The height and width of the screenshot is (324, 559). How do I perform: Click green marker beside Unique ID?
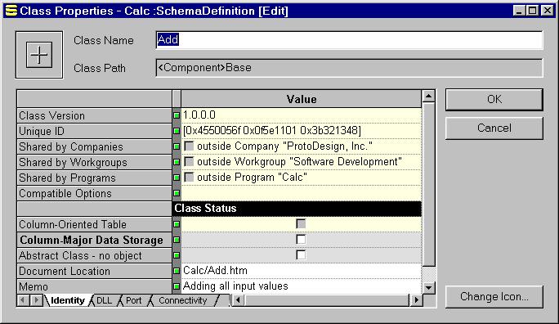click(x=177, y=131)
